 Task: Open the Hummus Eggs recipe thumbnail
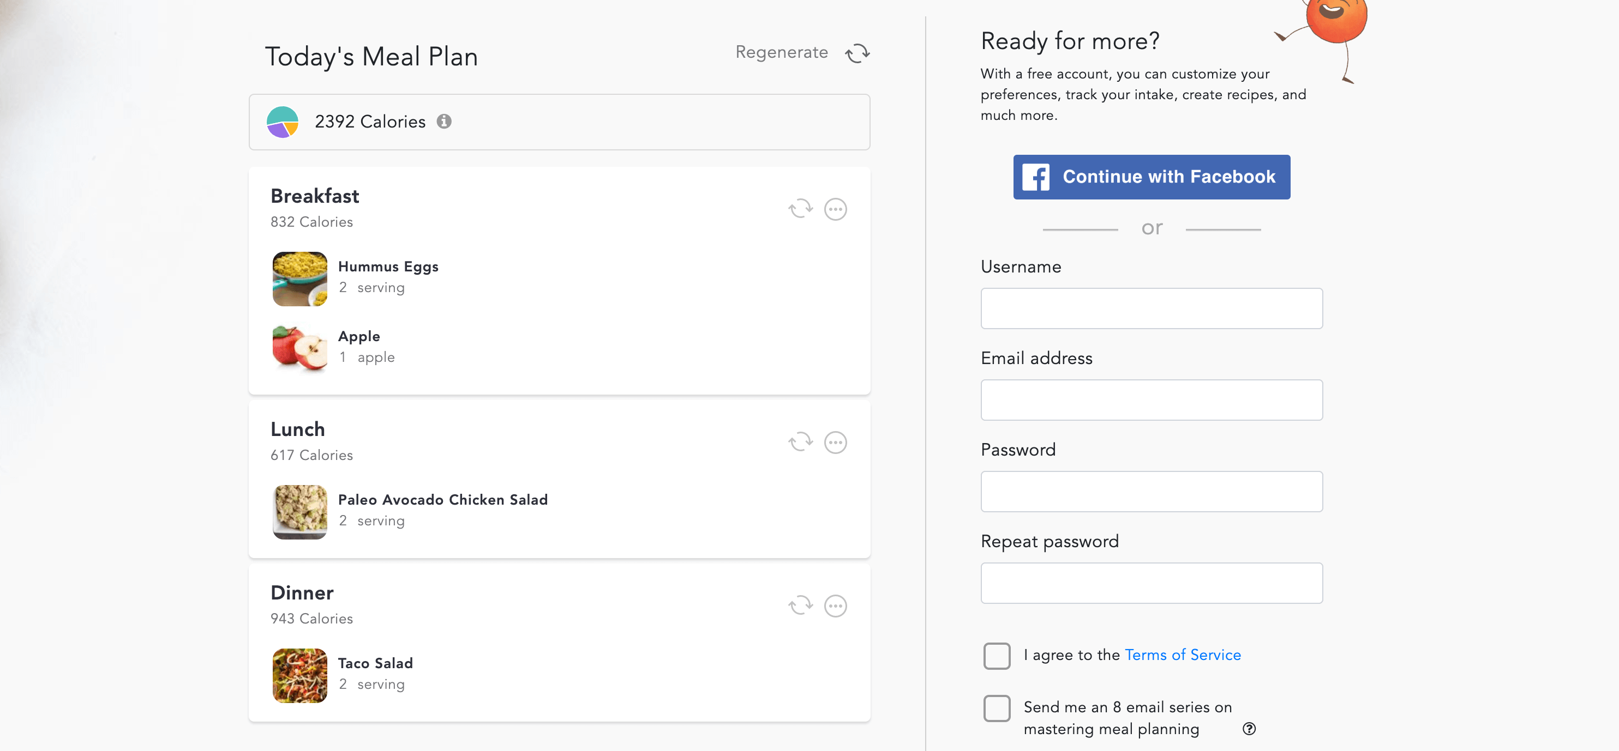(x=300, y=279)
